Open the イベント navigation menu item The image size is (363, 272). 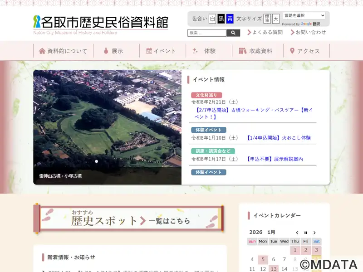coord(161,51)
